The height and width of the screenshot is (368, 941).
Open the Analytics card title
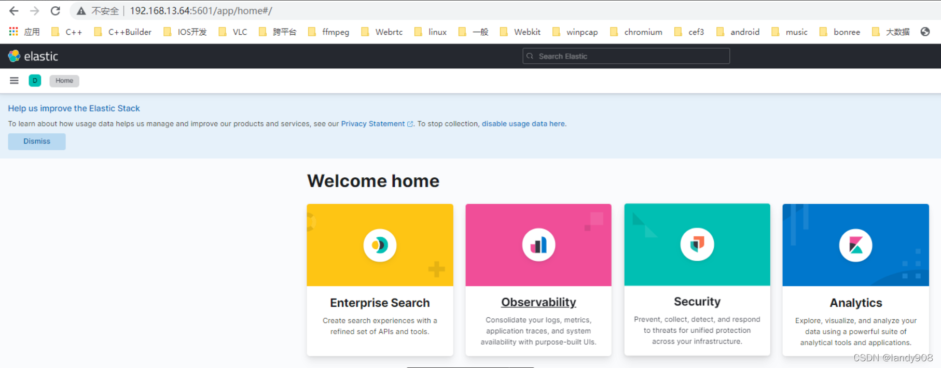(x=856, y=303)
